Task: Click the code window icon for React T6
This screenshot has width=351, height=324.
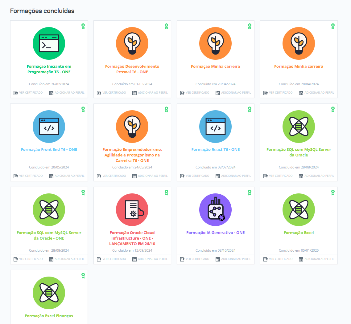Action: tap(215, 127)
